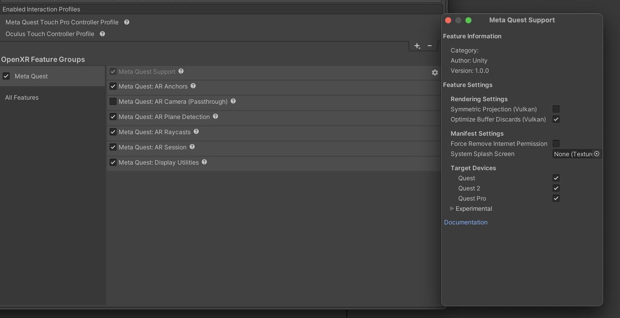
Task: Click the Target Devices heading
Action: pos(473,168)
